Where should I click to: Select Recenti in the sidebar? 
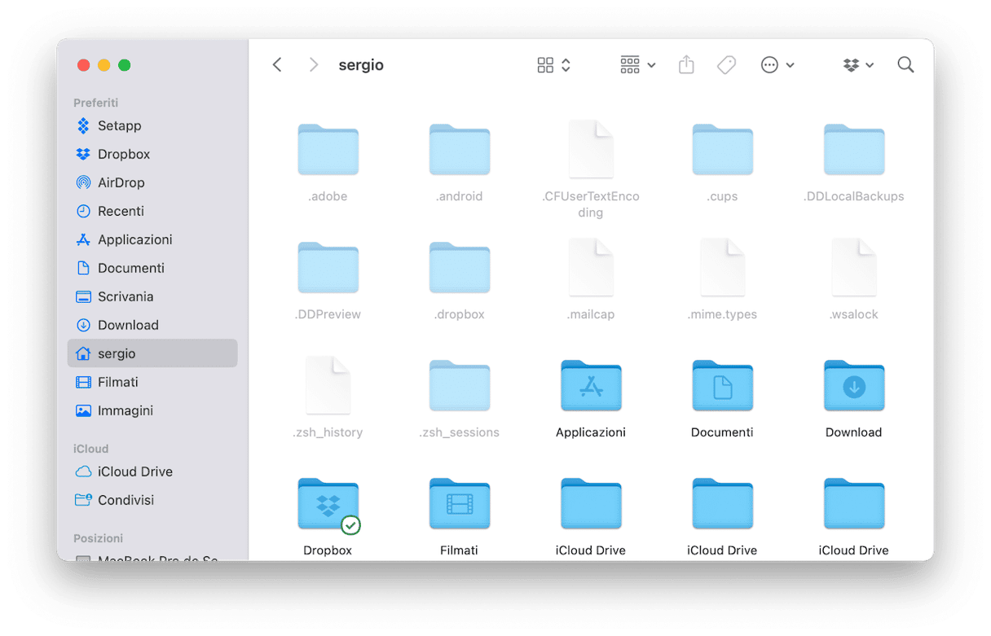(121, 211)
